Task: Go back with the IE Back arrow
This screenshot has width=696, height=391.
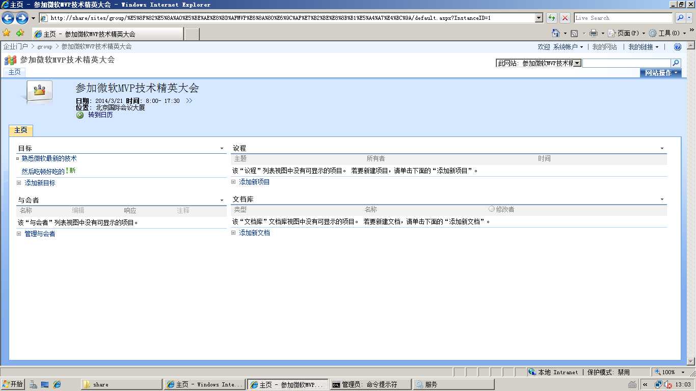Action: click(x=8, y=18)
